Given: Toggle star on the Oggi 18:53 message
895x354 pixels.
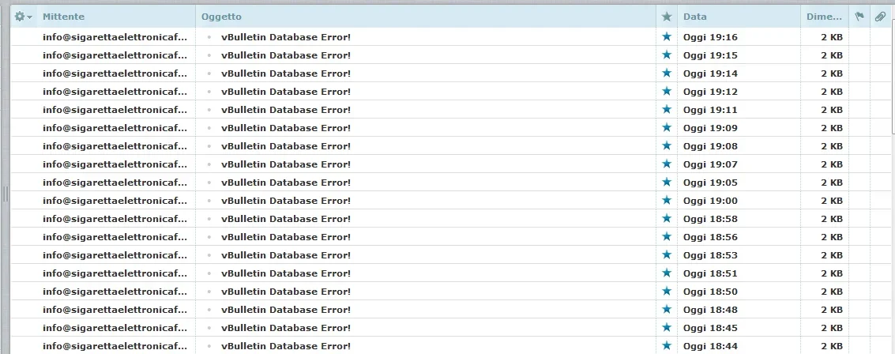Looking at the screenshot, I should 667,254.
